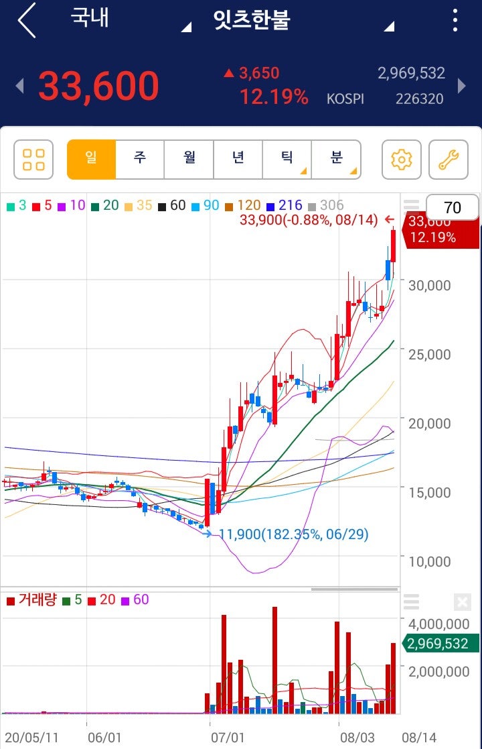The image size is (482, 749).
Task: Go back with the left chevron arrow
Action: [27, 20]
